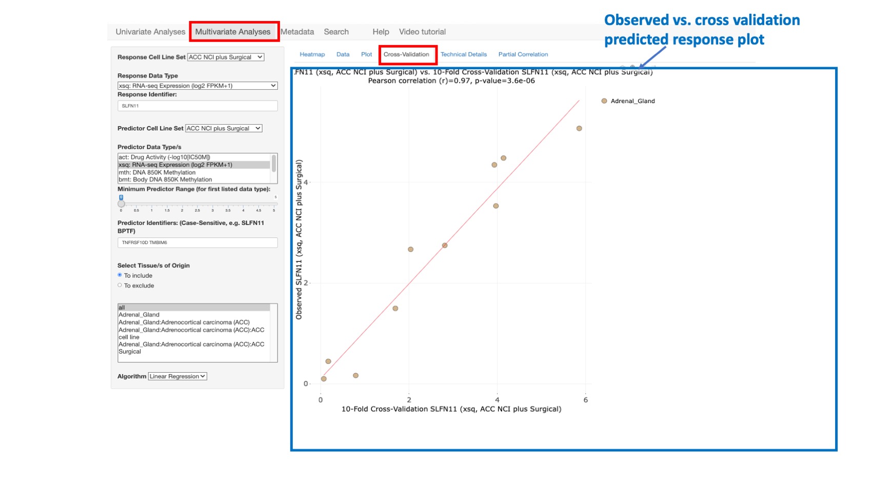Select the "To include" tissue option
Image resolution: width=872 pixels, height=490 pixels.
coord(120,275)
